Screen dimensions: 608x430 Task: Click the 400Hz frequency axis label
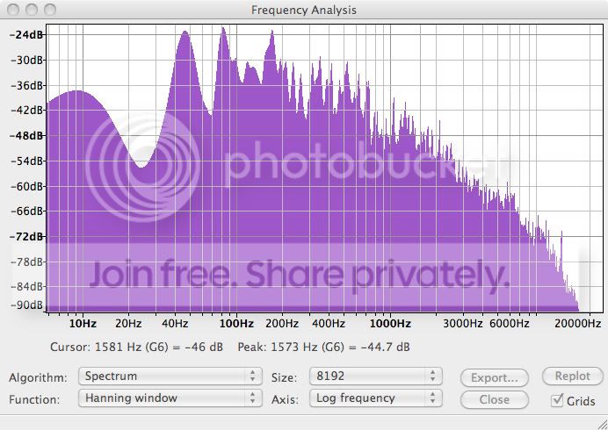click(329, 324)
